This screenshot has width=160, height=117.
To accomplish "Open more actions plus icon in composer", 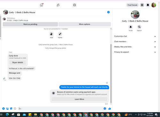I will pos(4,108).
